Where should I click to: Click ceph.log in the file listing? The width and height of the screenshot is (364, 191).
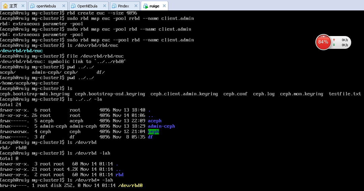point(264,94)
